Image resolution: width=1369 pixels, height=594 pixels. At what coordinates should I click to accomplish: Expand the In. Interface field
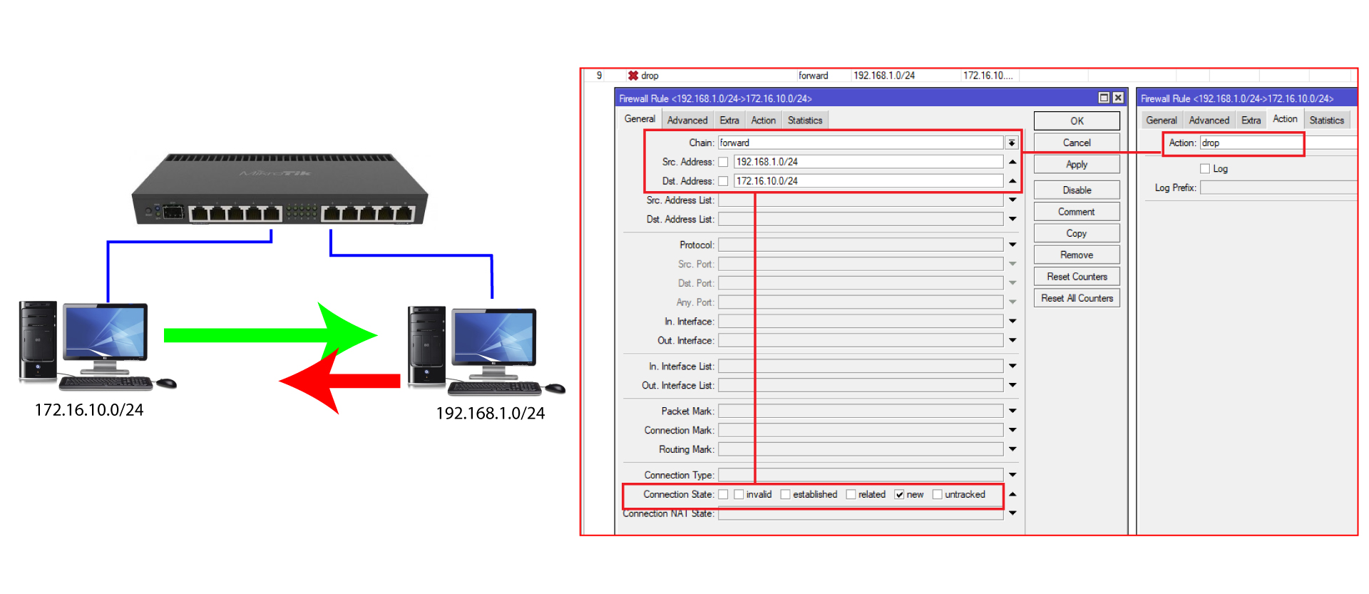click(x=1012, y=322)
